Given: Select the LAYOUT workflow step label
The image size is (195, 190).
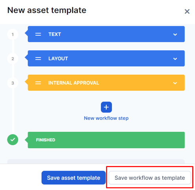Looking at the screenshot, I should (58, 59).
